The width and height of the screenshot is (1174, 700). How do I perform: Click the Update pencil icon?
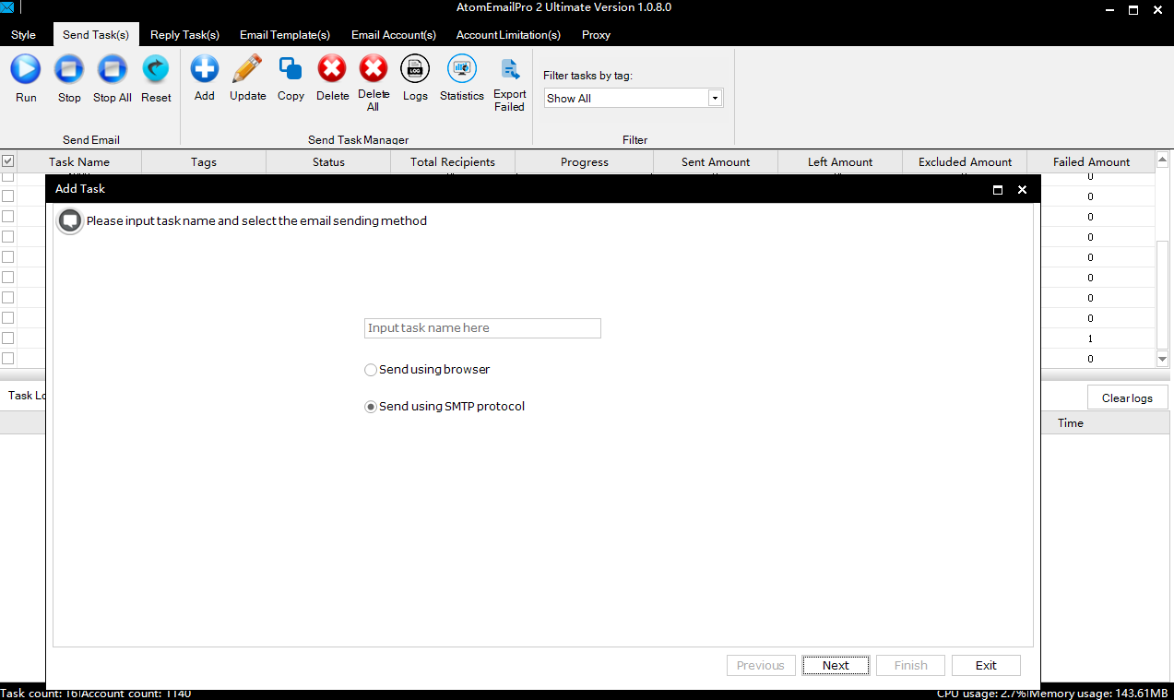point(247,69)
